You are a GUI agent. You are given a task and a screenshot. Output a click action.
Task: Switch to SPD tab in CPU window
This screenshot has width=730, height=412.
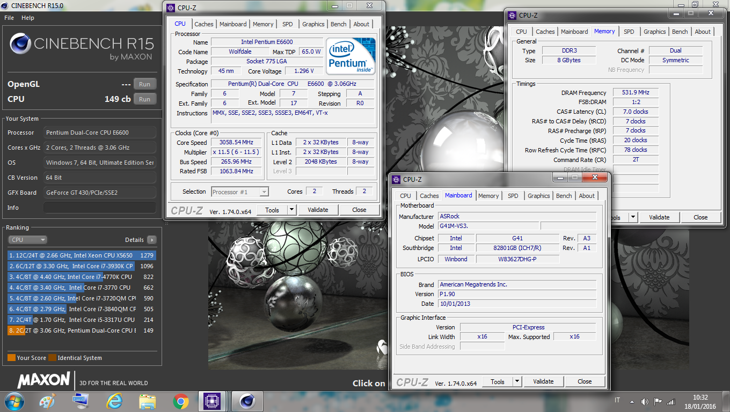(x=288, y=24)
